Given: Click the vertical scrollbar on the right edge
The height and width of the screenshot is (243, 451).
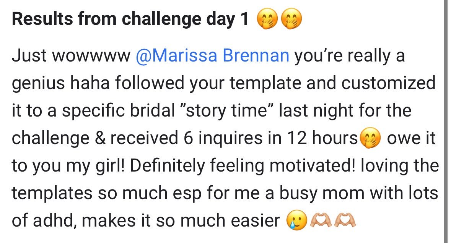Looking at the screenshot, I should [445, 122].
